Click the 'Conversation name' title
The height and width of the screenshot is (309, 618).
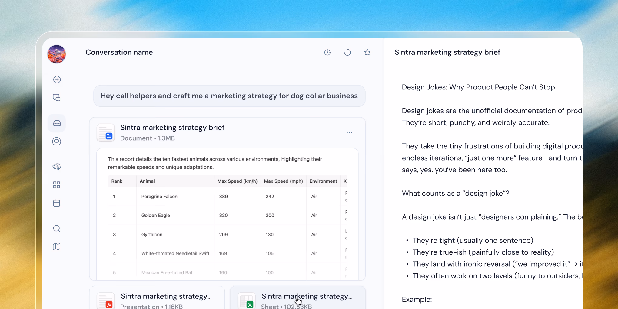point(119,52)
